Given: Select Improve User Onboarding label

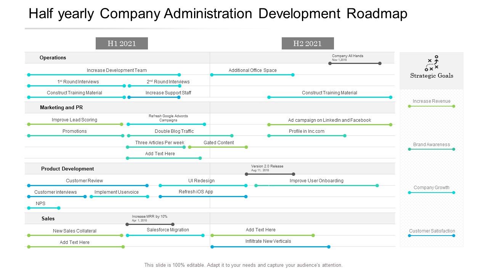Looking at the screenshot, I should tap(316, 181).
